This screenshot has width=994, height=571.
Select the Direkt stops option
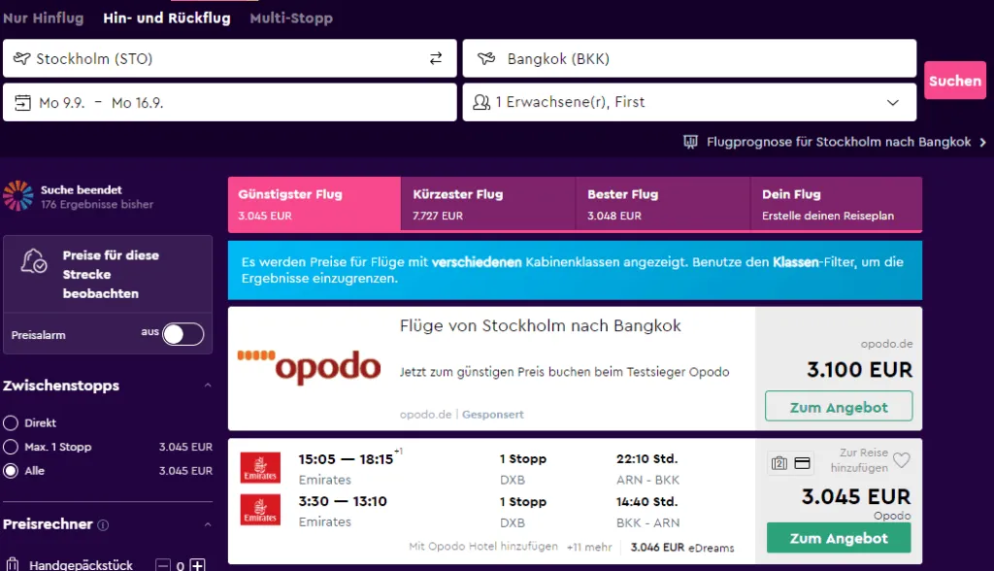11,423
